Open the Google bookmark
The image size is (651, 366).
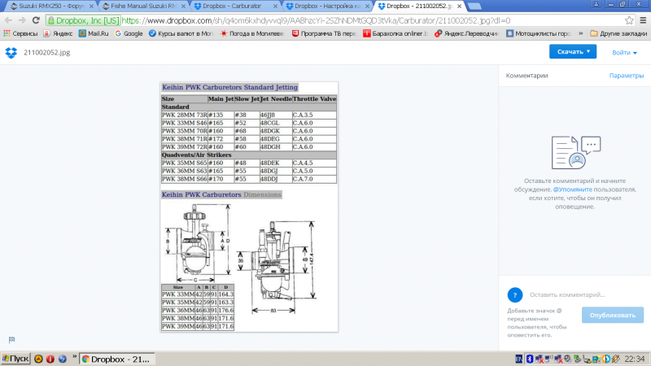pyautogui.click(x=129, y=33)
